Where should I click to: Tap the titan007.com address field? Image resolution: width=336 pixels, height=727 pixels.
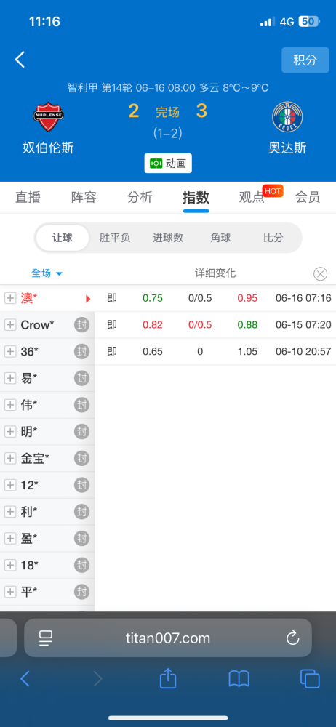pos(168,638)
